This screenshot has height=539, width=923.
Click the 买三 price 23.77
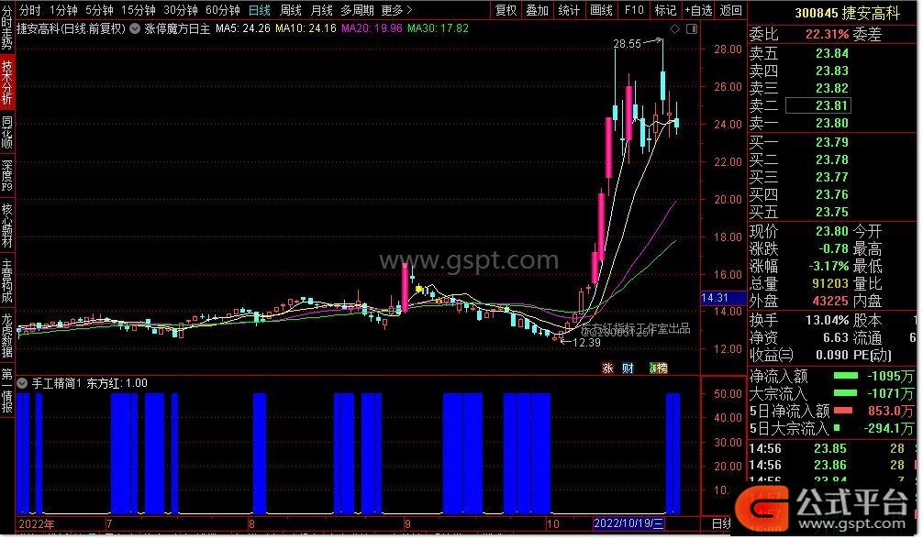tap(832, 177)
